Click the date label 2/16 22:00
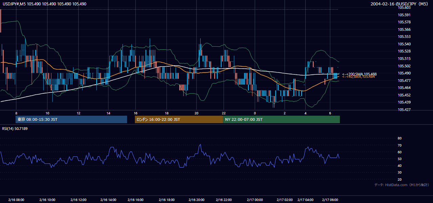The height and width of the screenshot is (203, 433). point(224,200)
